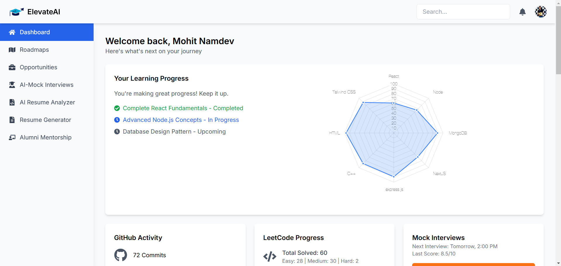Open the notifications bell

tap(522, 12)
